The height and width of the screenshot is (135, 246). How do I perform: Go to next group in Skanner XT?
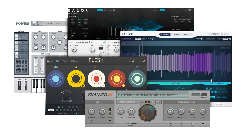coord(157,102)
